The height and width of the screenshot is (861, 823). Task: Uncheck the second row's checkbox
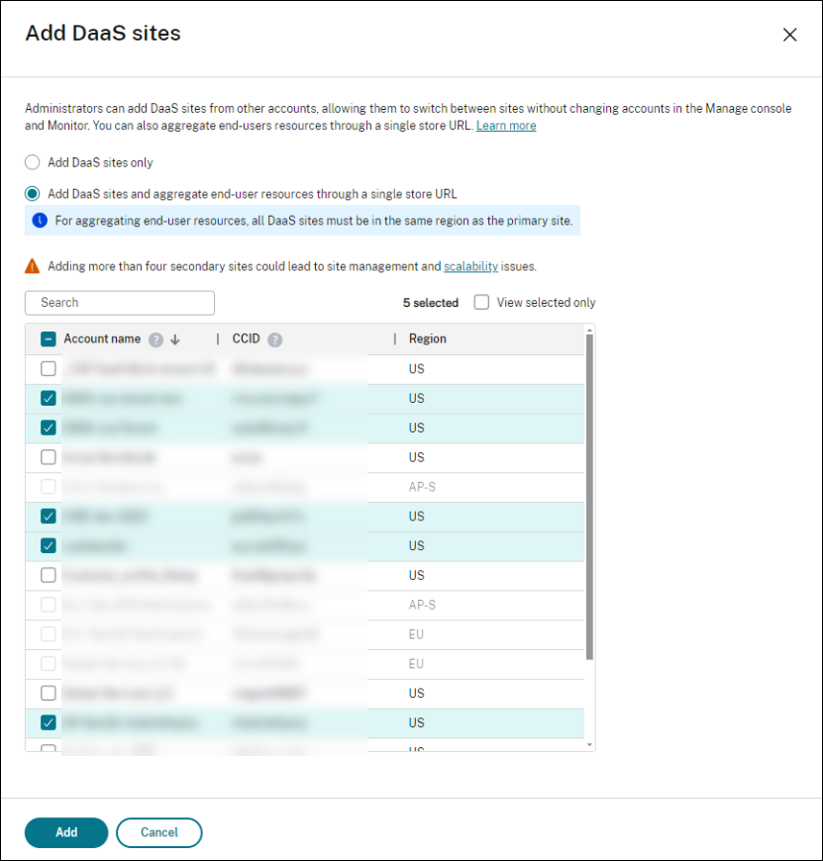(49, 399)
